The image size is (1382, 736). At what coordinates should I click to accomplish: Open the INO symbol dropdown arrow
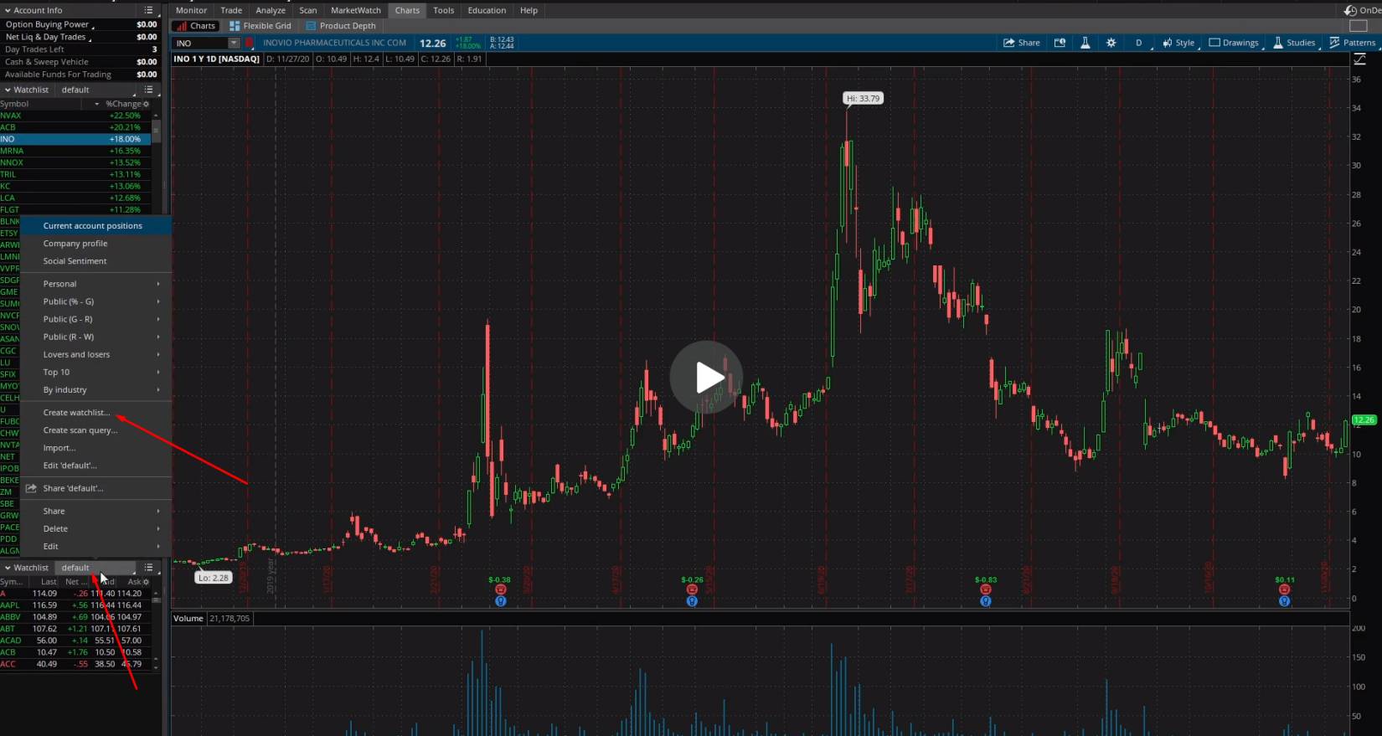(234, 43)
